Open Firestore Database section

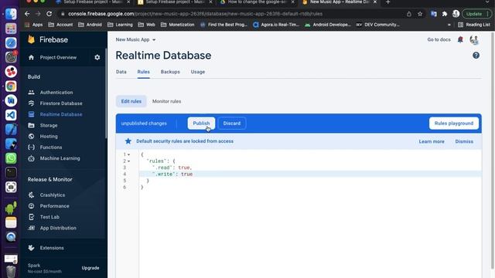(61, 103)
